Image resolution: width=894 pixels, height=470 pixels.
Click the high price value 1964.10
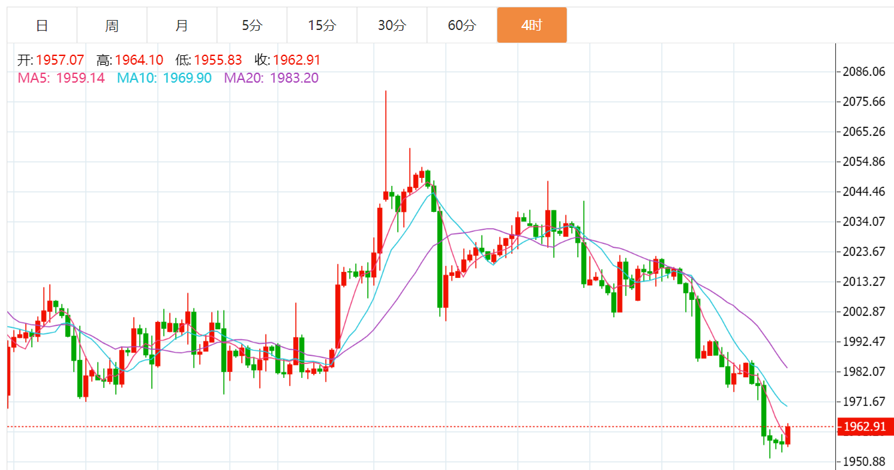click(139, 60)
